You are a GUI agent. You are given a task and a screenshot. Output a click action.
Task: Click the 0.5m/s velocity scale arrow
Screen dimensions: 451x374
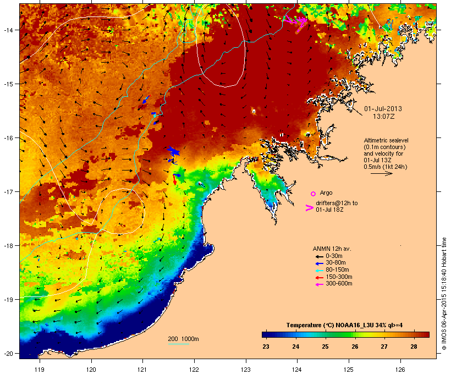coord(381,173)
